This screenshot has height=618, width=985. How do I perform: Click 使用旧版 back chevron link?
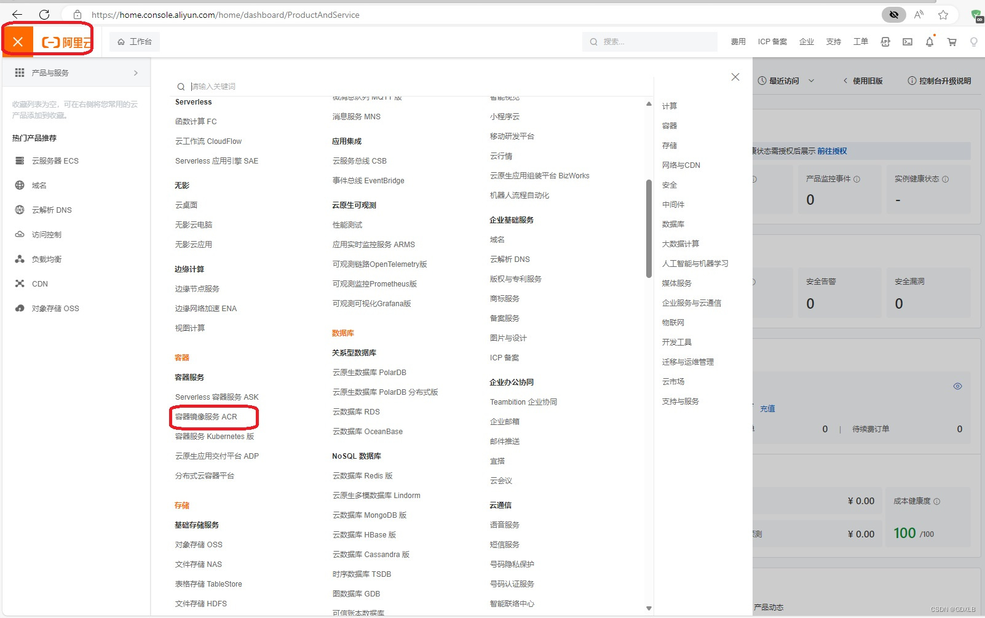click(x=863, y=81)
